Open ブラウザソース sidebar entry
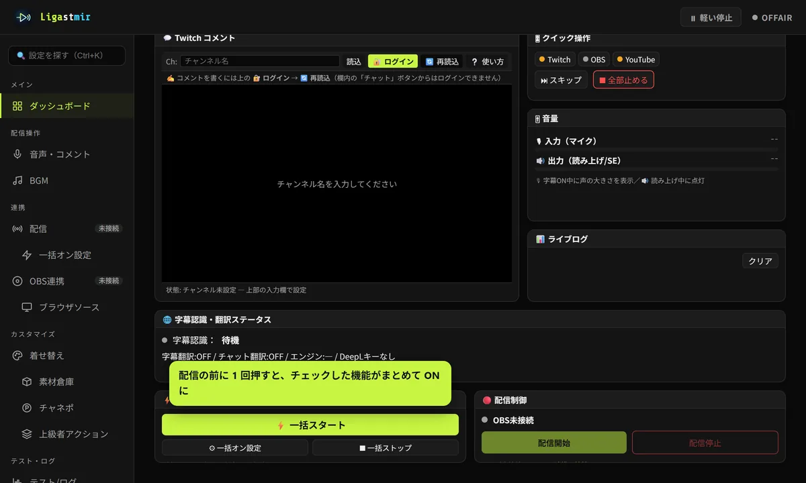This screenshot has height=483, width=806. 67,307
